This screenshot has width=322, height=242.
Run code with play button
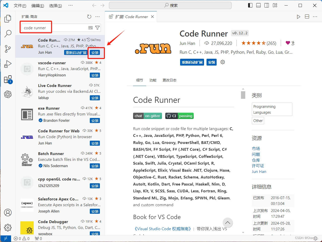(x=299, y=17)
